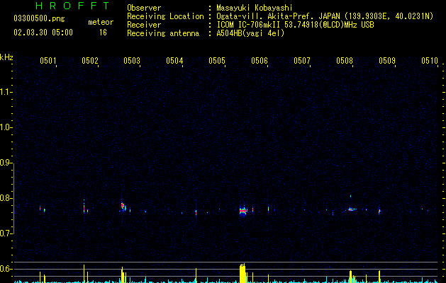Select observer name Masayuki Kobayashi
446x283 pixels.
(255, 8)
